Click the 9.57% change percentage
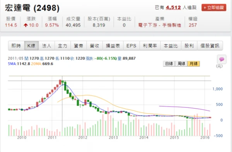Image resolution: width=232 pixels, height=152 pixels. tap(52, 25)
